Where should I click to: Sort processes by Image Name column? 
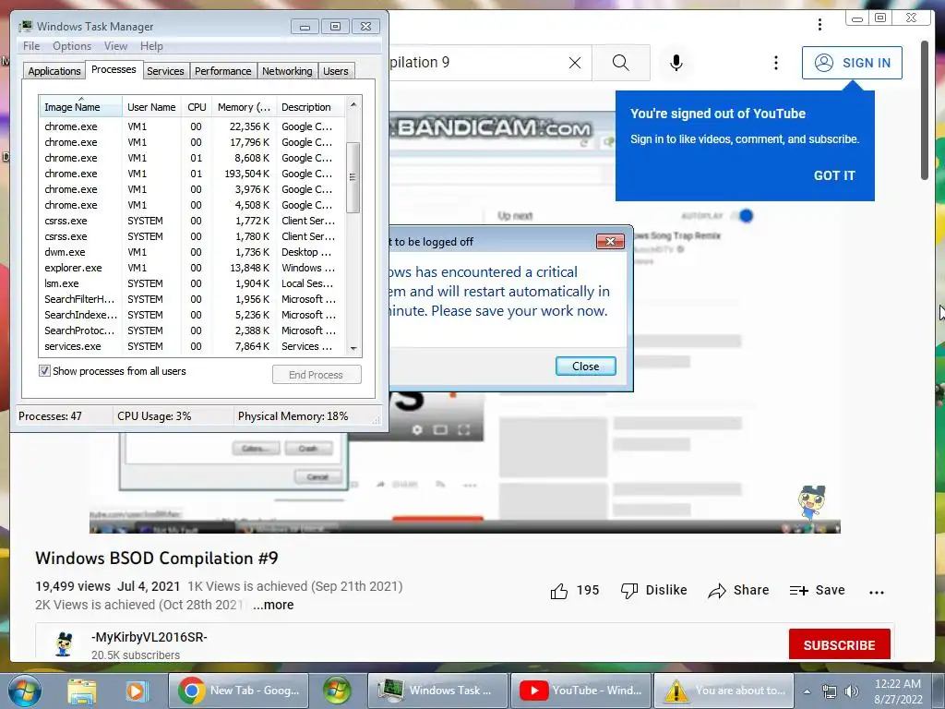pyautogui.click(x=81, y=107)
